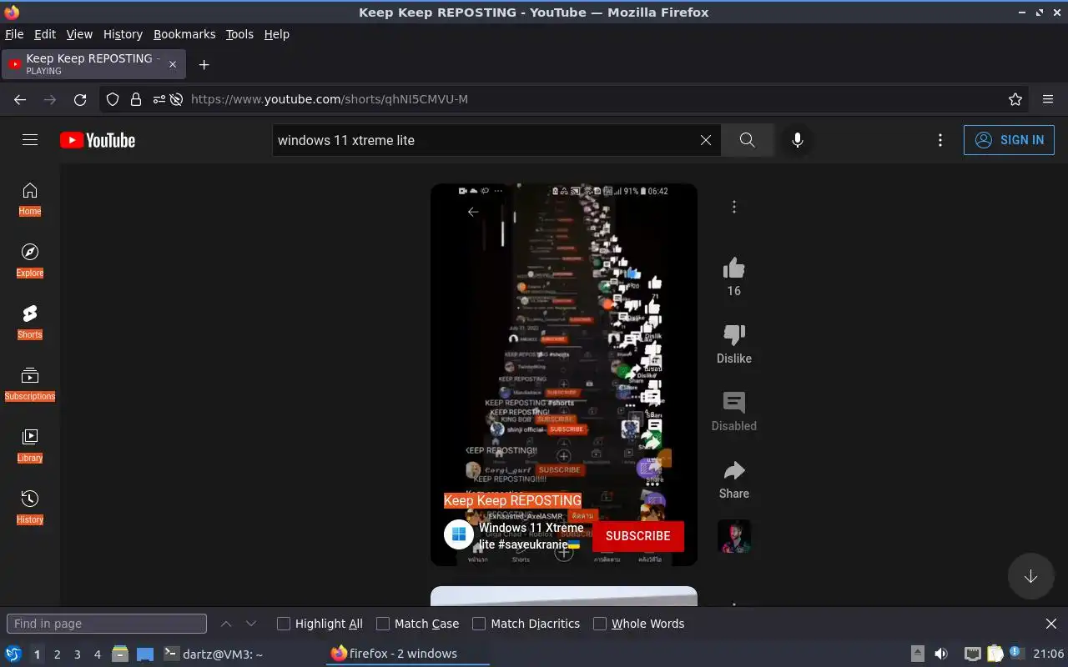
Task: Open Home in the YouTube sidebar
Action: [x=30, y=199]
